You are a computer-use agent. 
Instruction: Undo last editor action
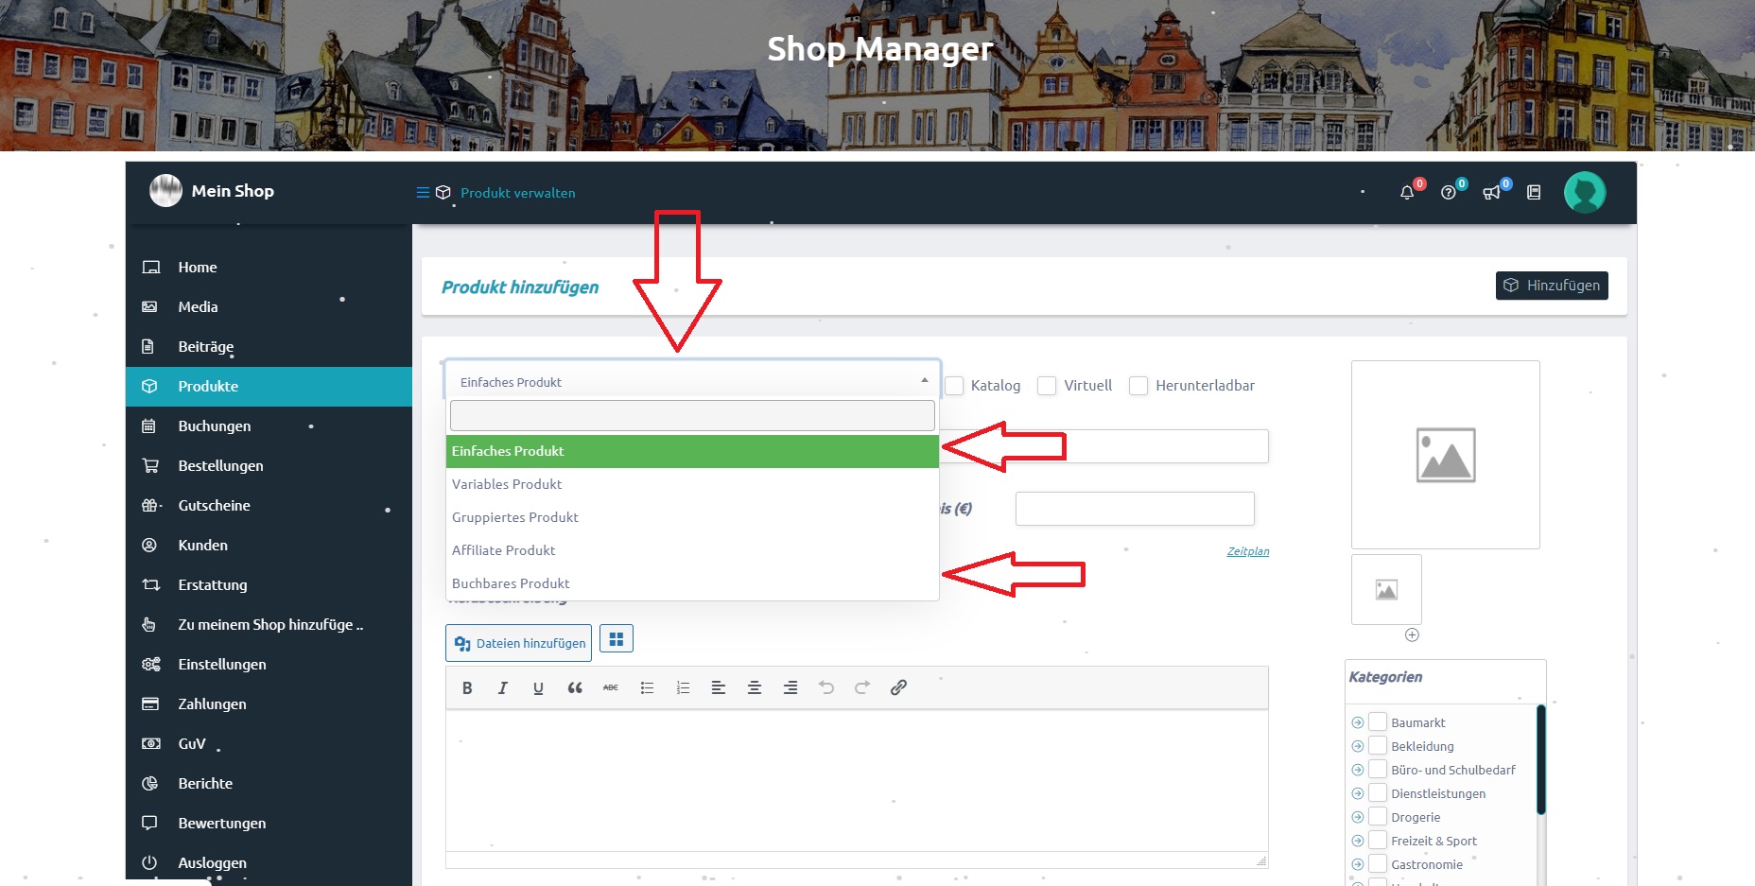pos(826,687)
